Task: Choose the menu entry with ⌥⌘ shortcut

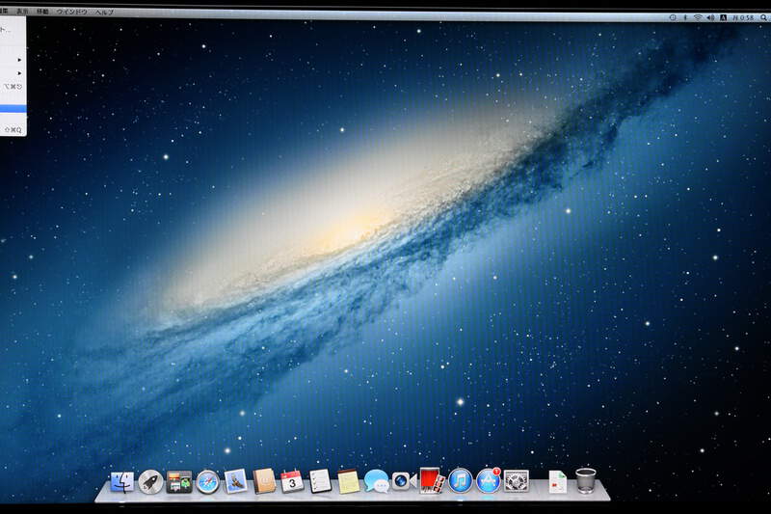Action: [x=13, y=87]
